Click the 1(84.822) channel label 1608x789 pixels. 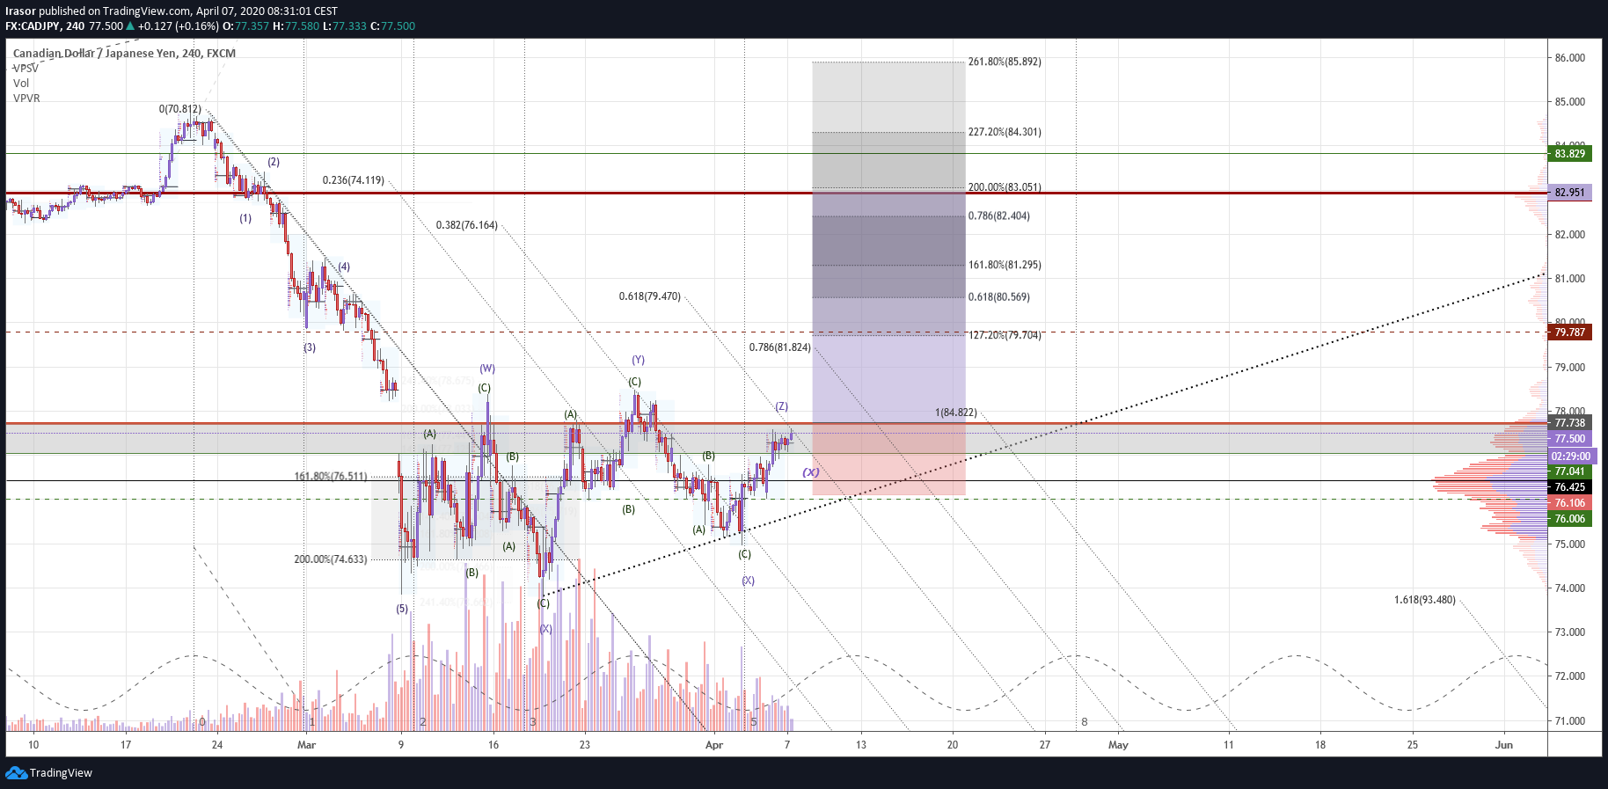point(955,413)
